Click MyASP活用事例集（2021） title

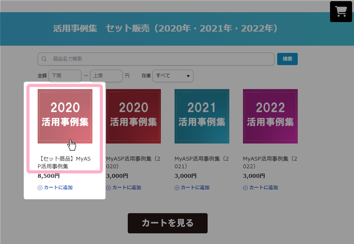(202, 163)
